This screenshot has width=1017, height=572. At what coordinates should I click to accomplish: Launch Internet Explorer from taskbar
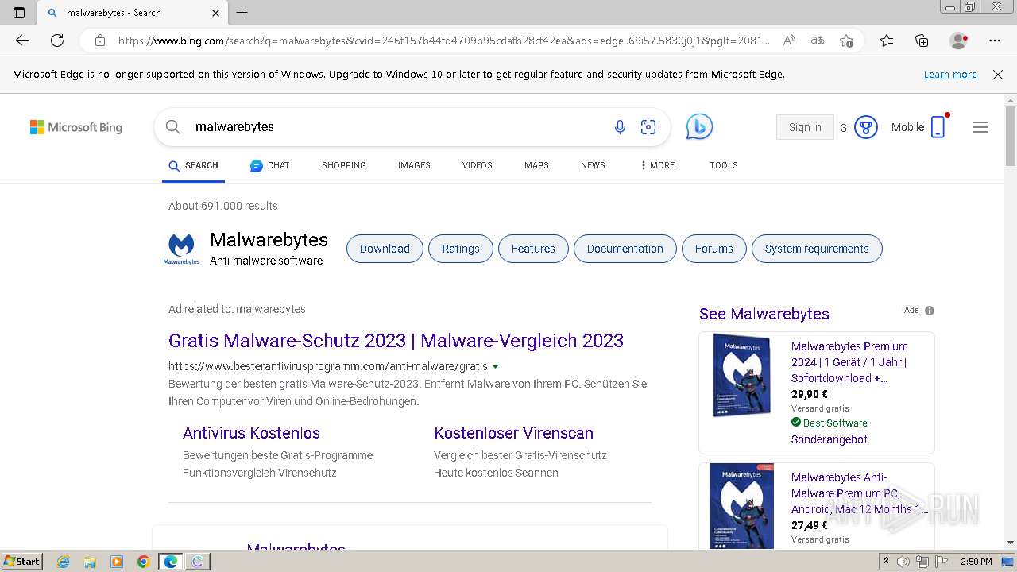[x=63, y=562]
